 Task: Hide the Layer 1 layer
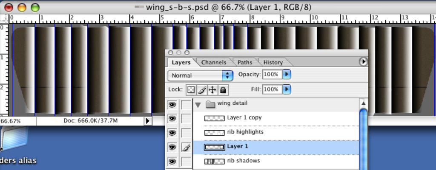point(172,148)
